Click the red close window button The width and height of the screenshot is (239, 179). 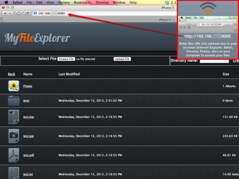click(x=3, y=7)
